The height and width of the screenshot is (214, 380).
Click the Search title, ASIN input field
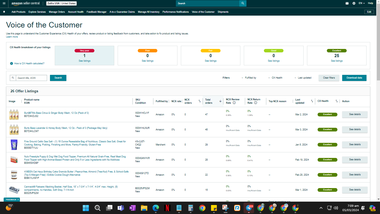click(x=31, y=78)
